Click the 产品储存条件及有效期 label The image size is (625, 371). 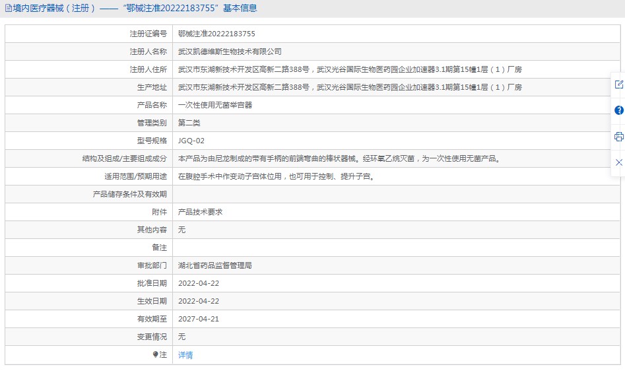point(130,194)
